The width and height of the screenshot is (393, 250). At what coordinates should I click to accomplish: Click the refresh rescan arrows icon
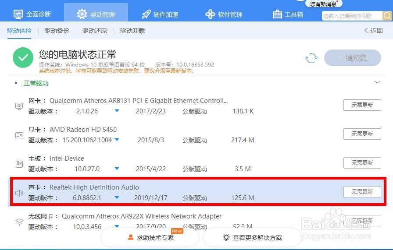[311, 58]
